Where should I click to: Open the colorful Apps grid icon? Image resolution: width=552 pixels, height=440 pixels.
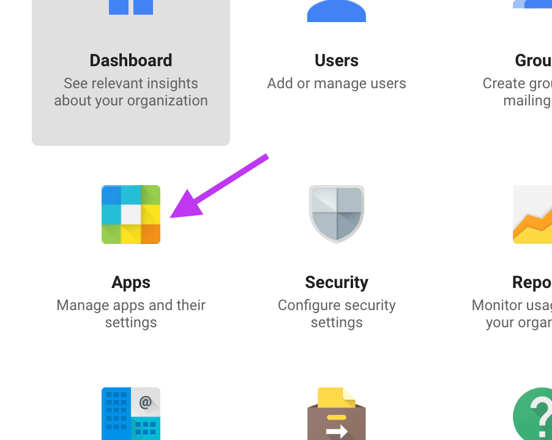coord(131,214)
